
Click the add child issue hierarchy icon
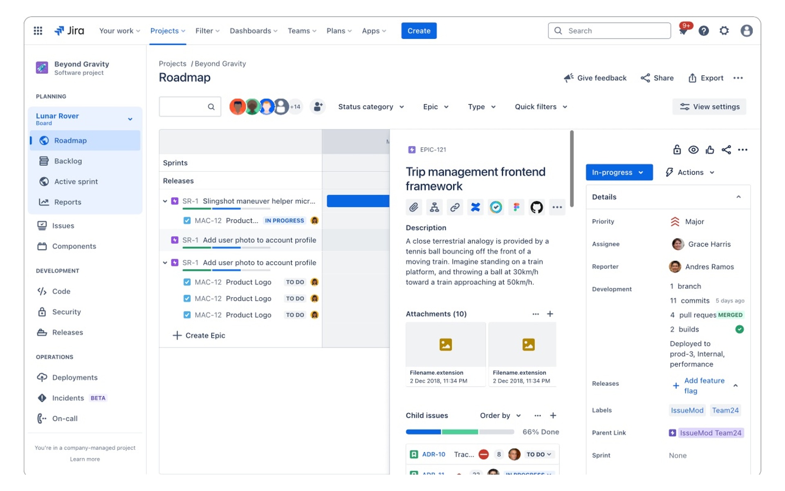[x=434, y=207]
